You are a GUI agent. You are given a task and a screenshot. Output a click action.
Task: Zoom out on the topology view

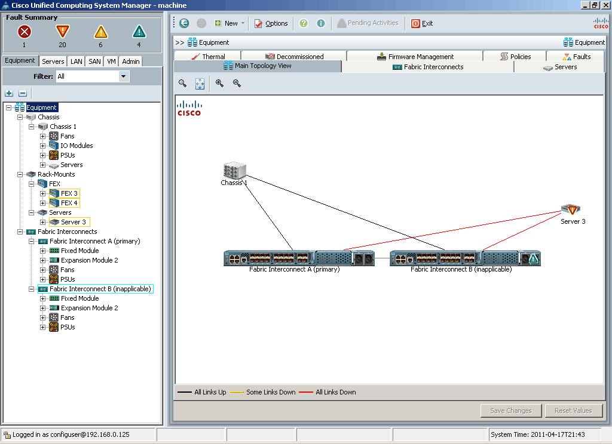point(237,83)
